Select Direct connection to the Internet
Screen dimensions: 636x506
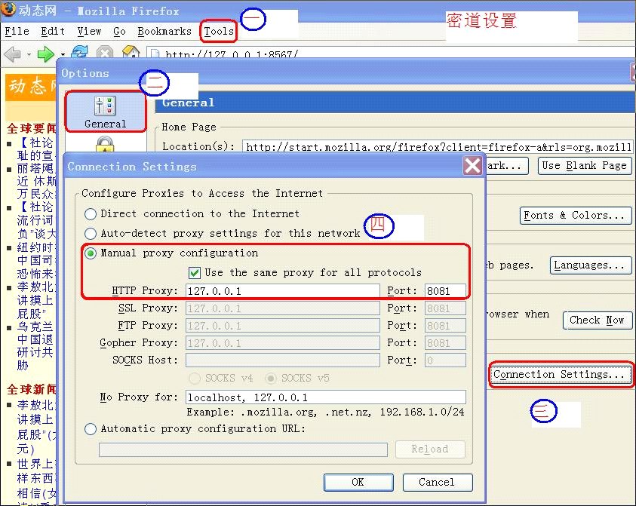(91, 214)
